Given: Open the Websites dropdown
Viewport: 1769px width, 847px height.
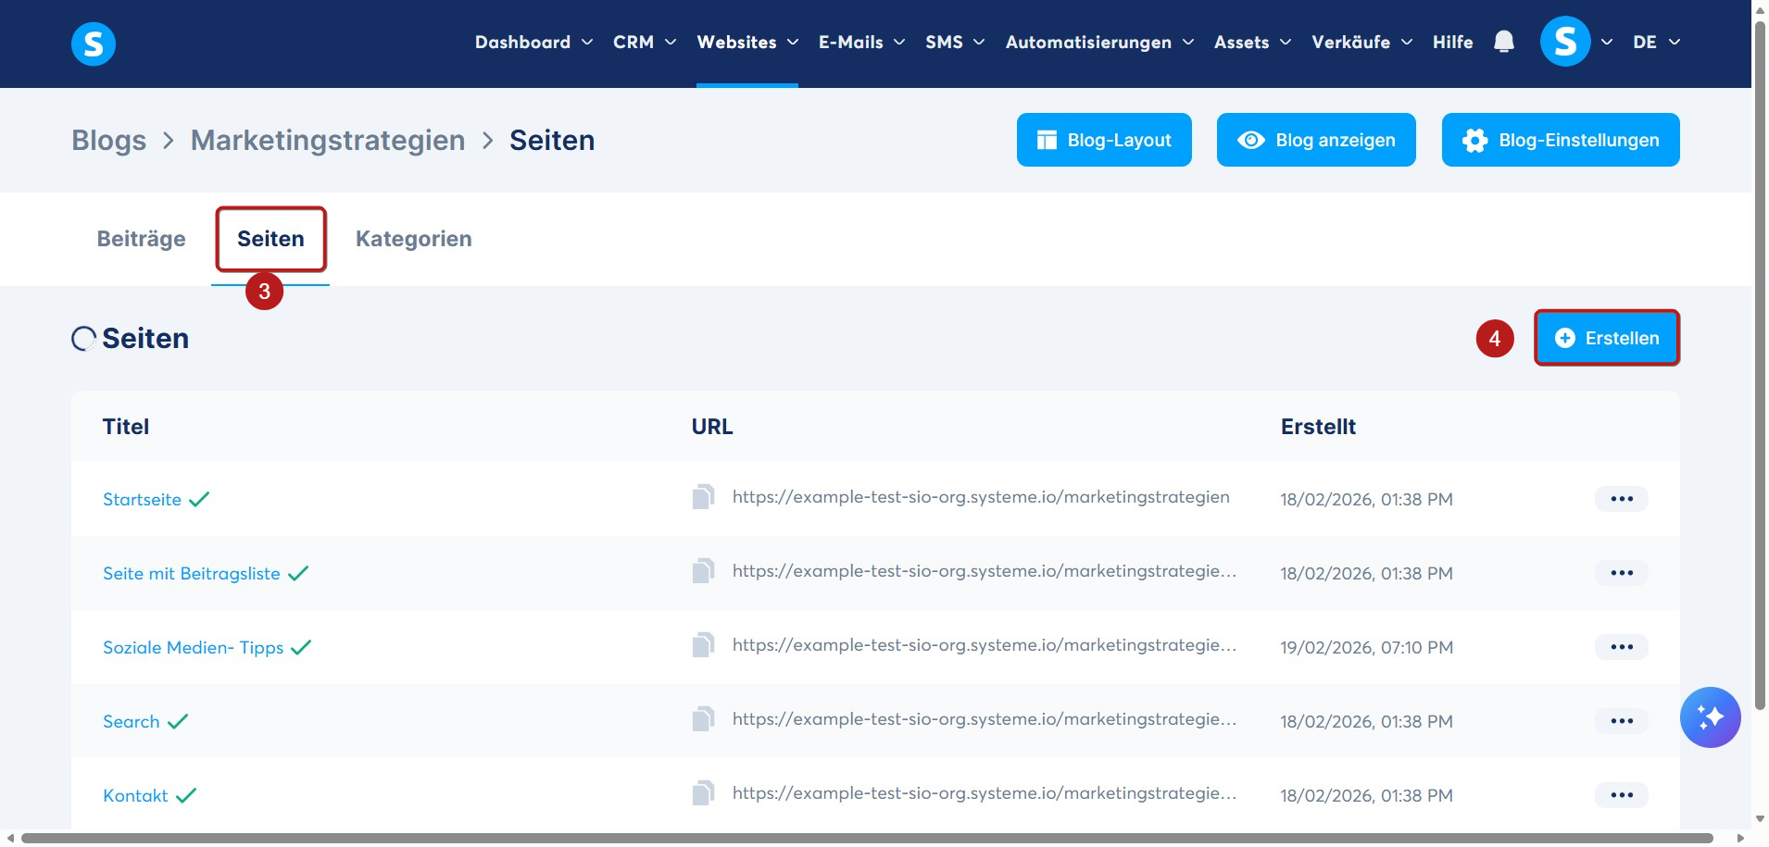Looking at the screenshot, I should coord(747,43).
